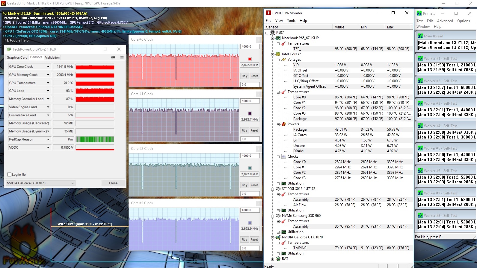
Task: Open the Prime95 Options menu
Action: tap(464, 21)
